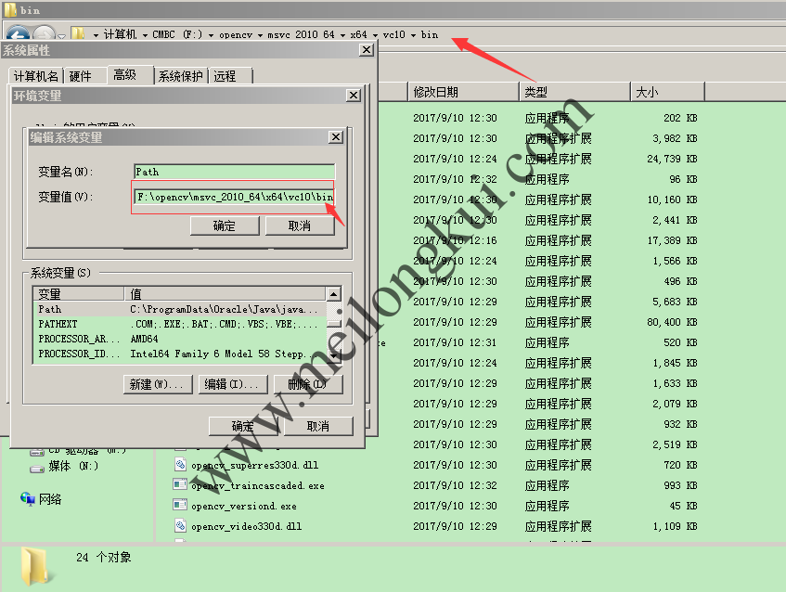Click the bin folder icon in title bar
The height and width of the screenshot is (592, 786).
pyautogui.click(x=10, y=9)
